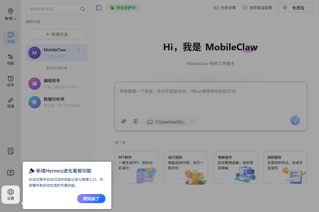Screen dimensions: 319x212
Task: Open 消息渠道配置
Action: pos(258,8)
